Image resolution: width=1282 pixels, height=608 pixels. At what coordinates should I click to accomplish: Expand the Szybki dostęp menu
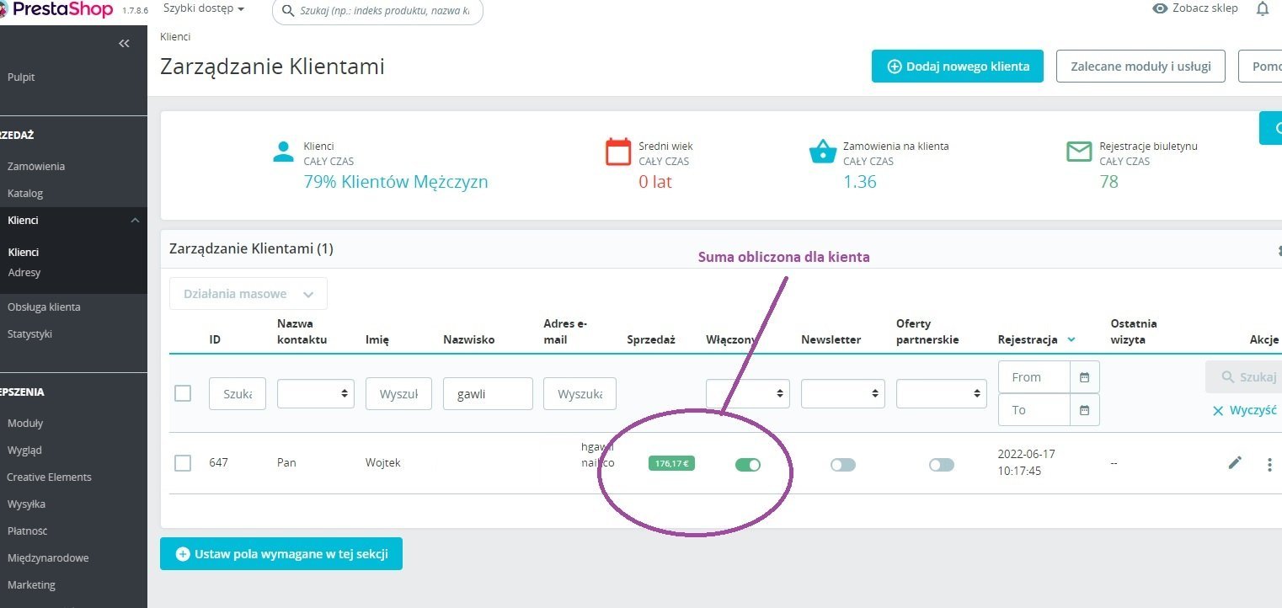click(204, 8)
